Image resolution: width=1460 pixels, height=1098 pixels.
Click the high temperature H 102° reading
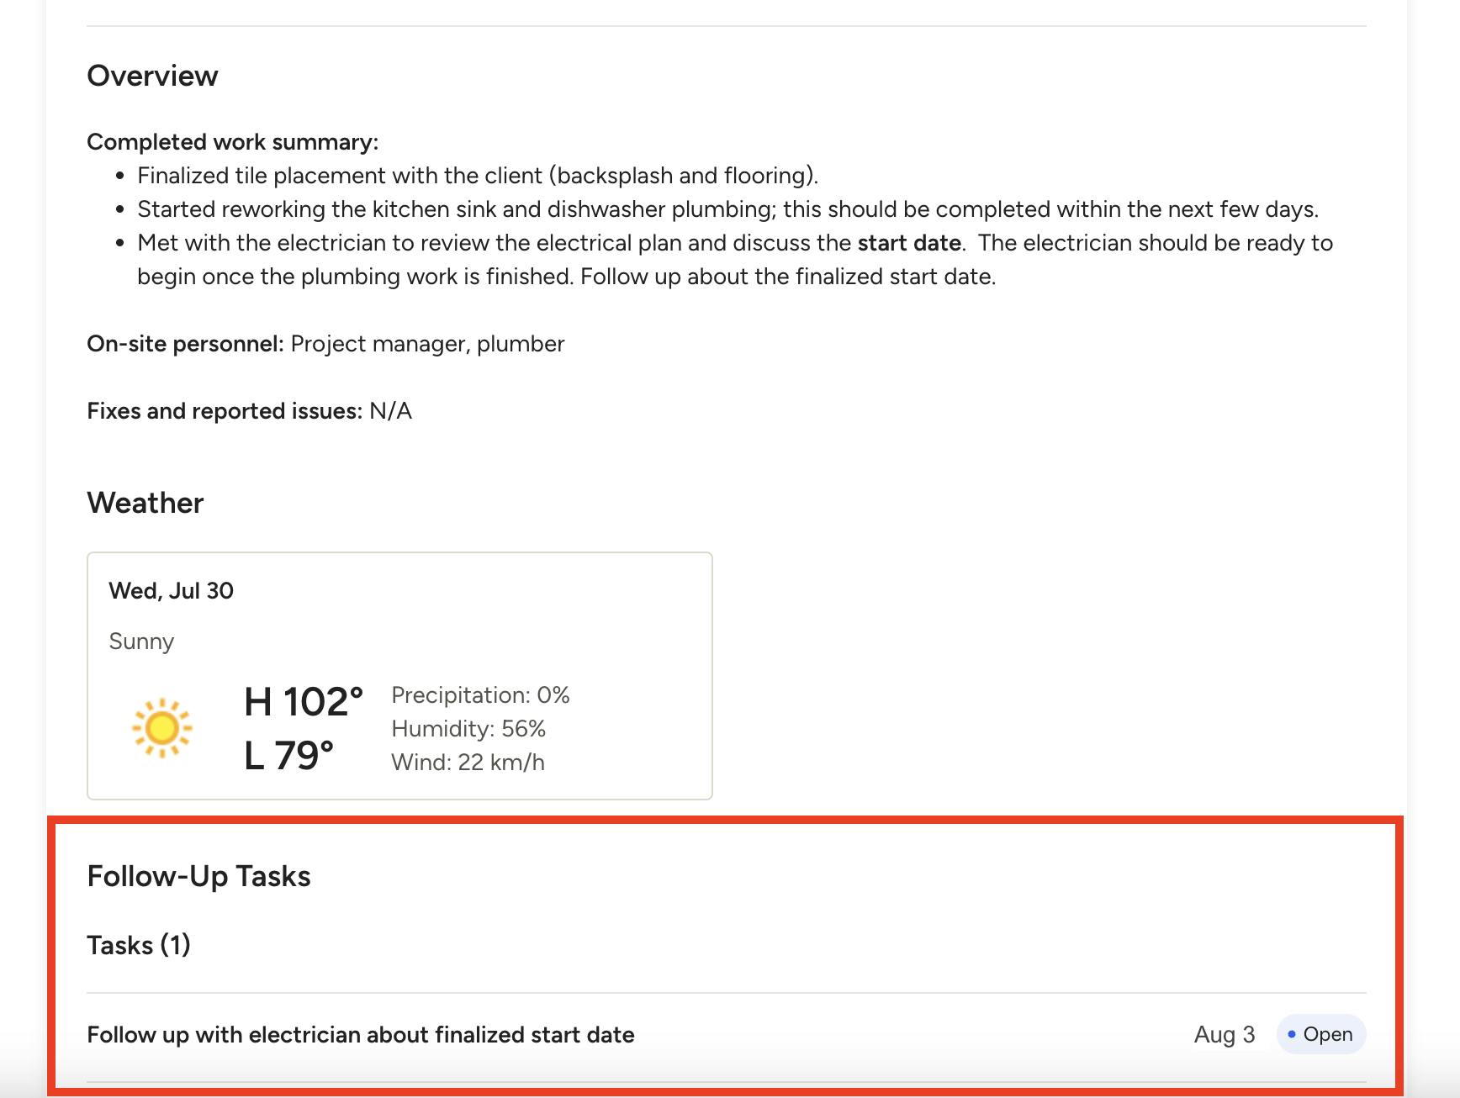point(304,702)
